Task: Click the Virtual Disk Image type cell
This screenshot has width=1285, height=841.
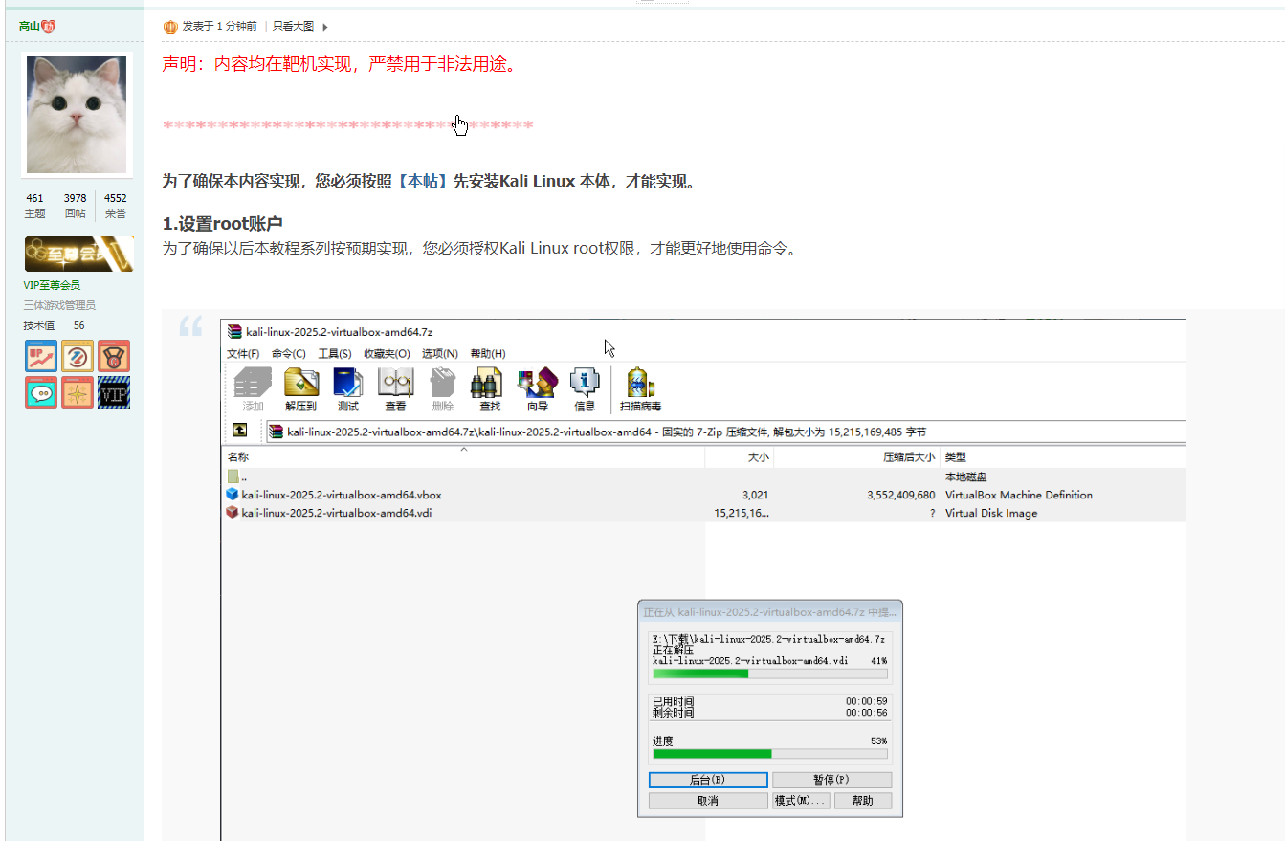Action: [x=991, y=513]
